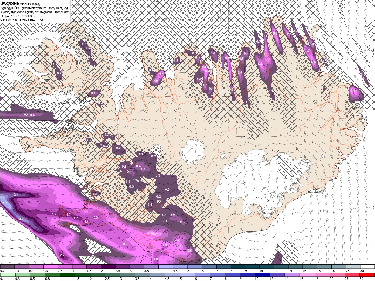Click the bright pink 0.5 swatch in snow scale
The width and height of the screenshot is (375, 281).
coord(50,267)
